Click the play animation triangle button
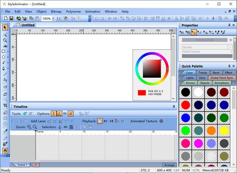The image size is (237, 173). [x=122, y=121]
